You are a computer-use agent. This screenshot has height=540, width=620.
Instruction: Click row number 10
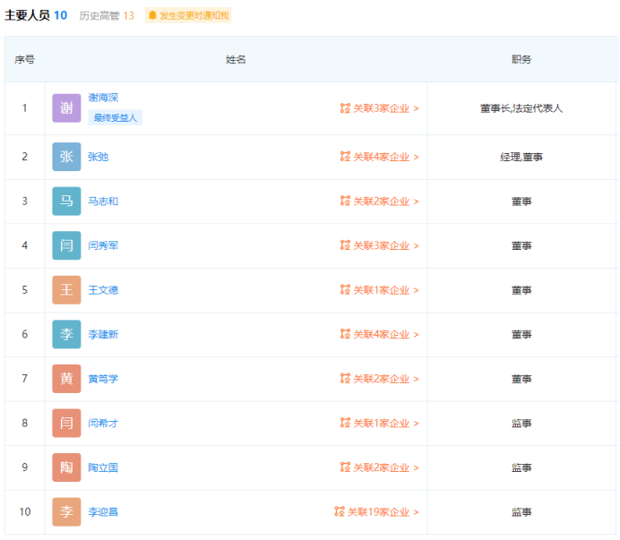pos(25,512)
